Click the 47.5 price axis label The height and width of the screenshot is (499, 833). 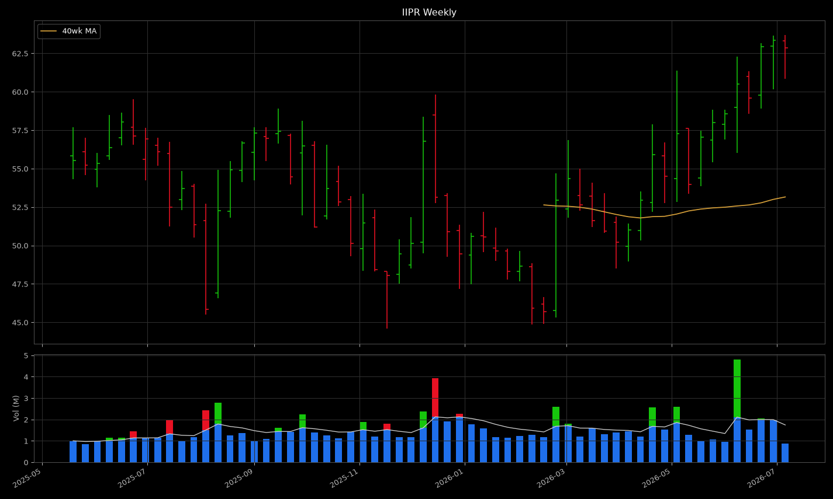click(20, 284)
